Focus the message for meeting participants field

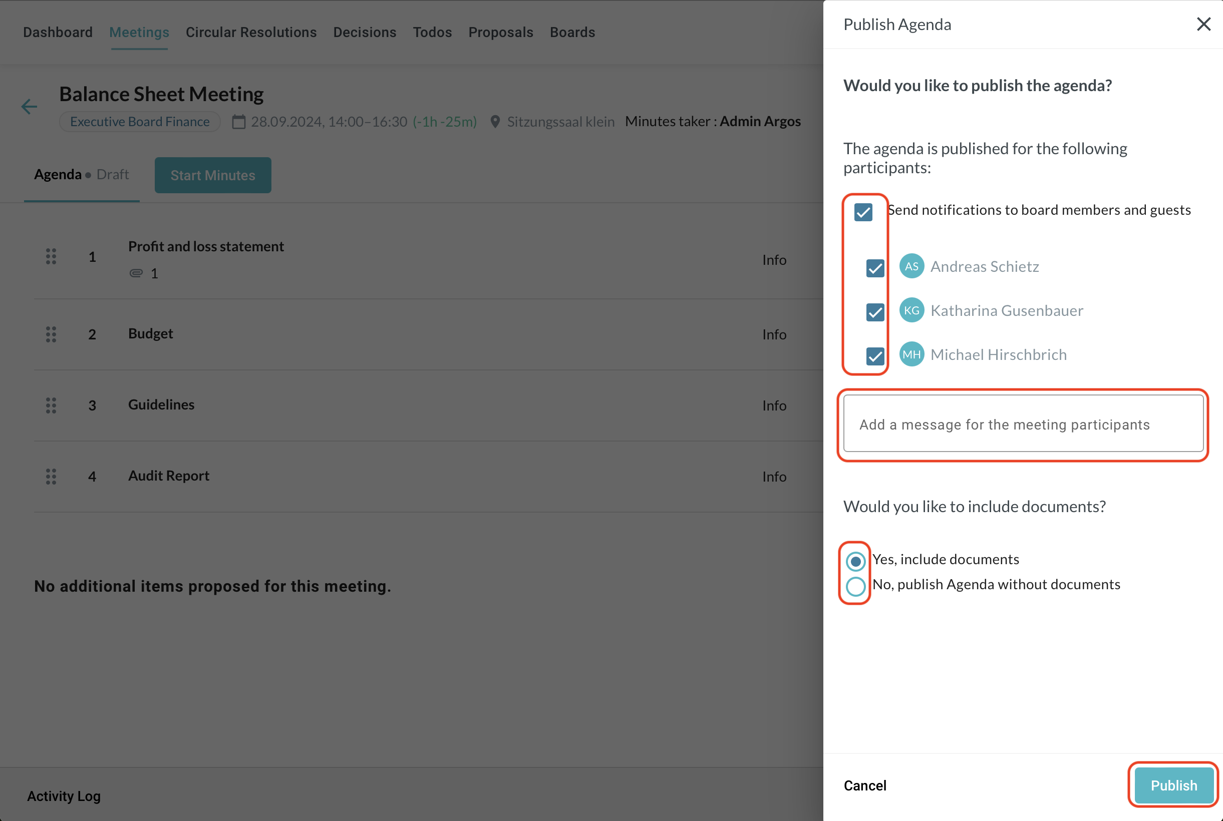coord(1023,424)
